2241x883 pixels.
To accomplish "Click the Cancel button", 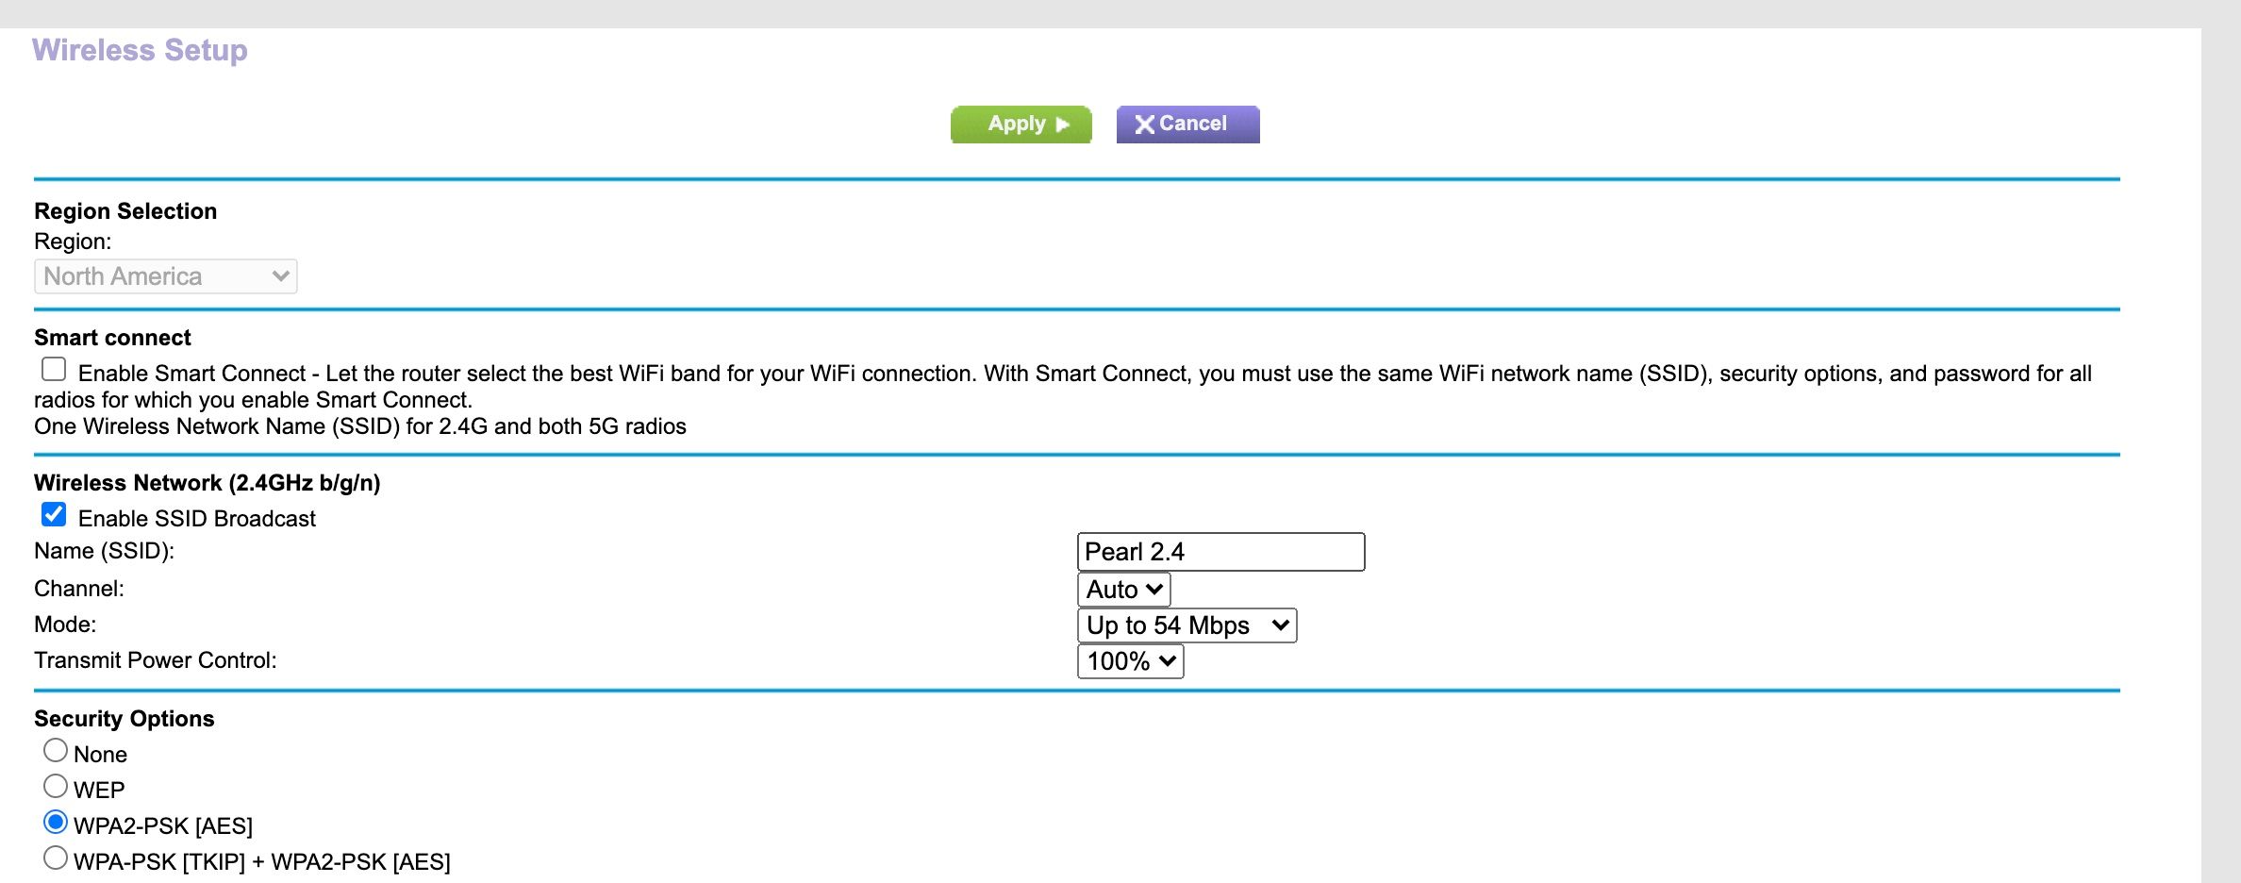I will (1187, 123).
